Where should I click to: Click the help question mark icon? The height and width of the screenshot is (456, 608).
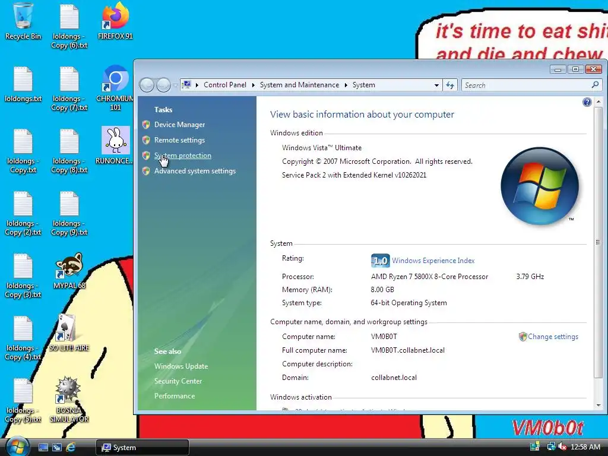[587, 102]
